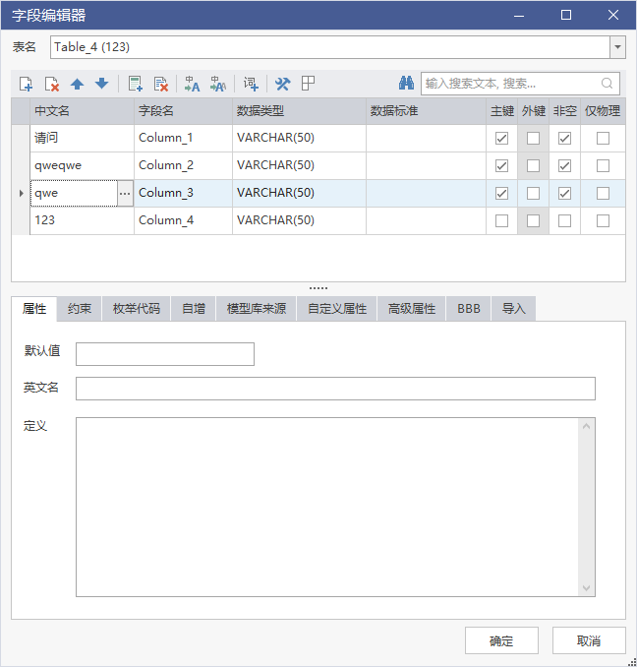Click the layout grid icon
Image resolution: width=637 pixels, height=667 pixels.
[308, 84]
